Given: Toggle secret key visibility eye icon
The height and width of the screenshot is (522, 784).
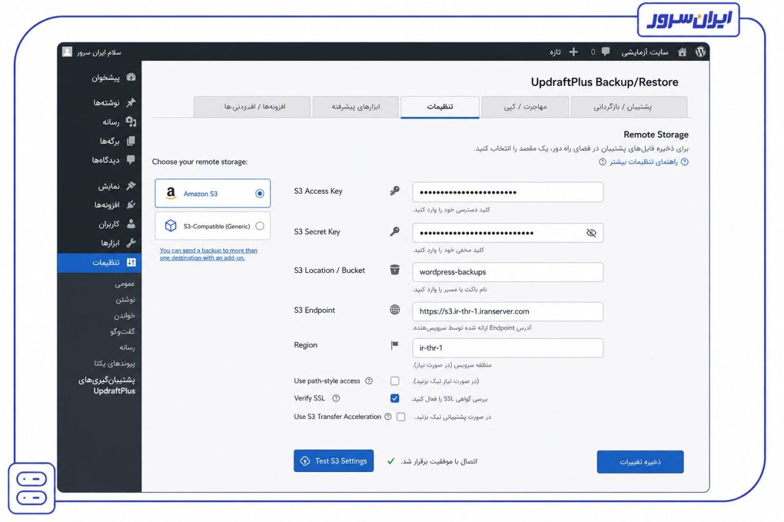Looking at the screenshot, I should (x=591, y=233).
